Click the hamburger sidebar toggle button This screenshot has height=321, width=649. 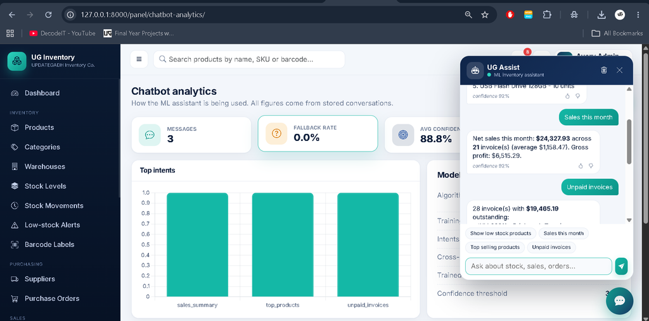[x=139, y=59]
